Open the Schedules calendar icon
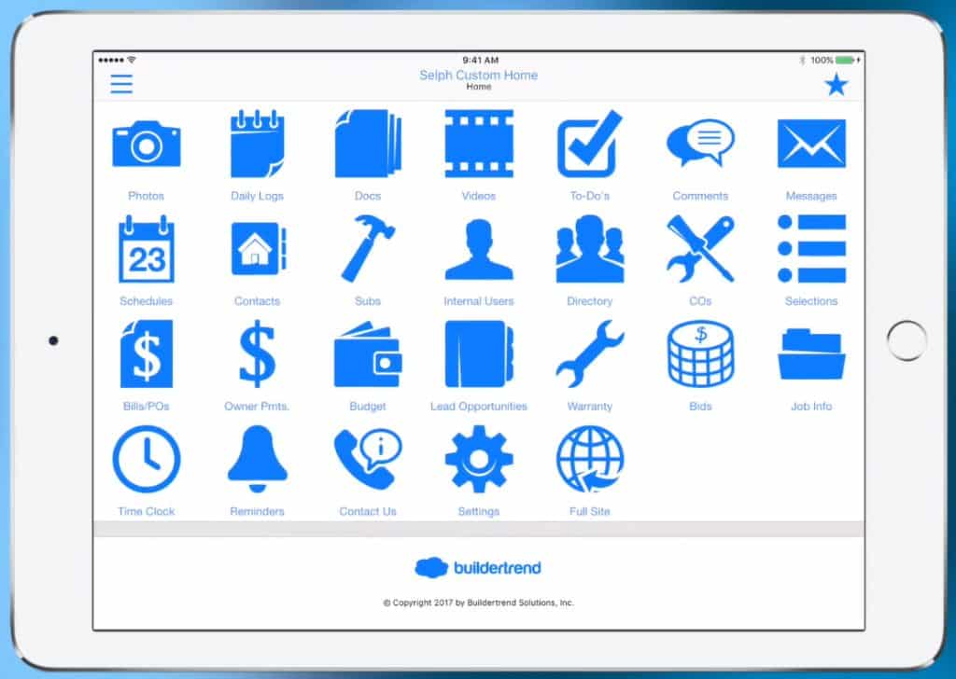Screen dimensions: 956x679 click(x=147, y=250)
